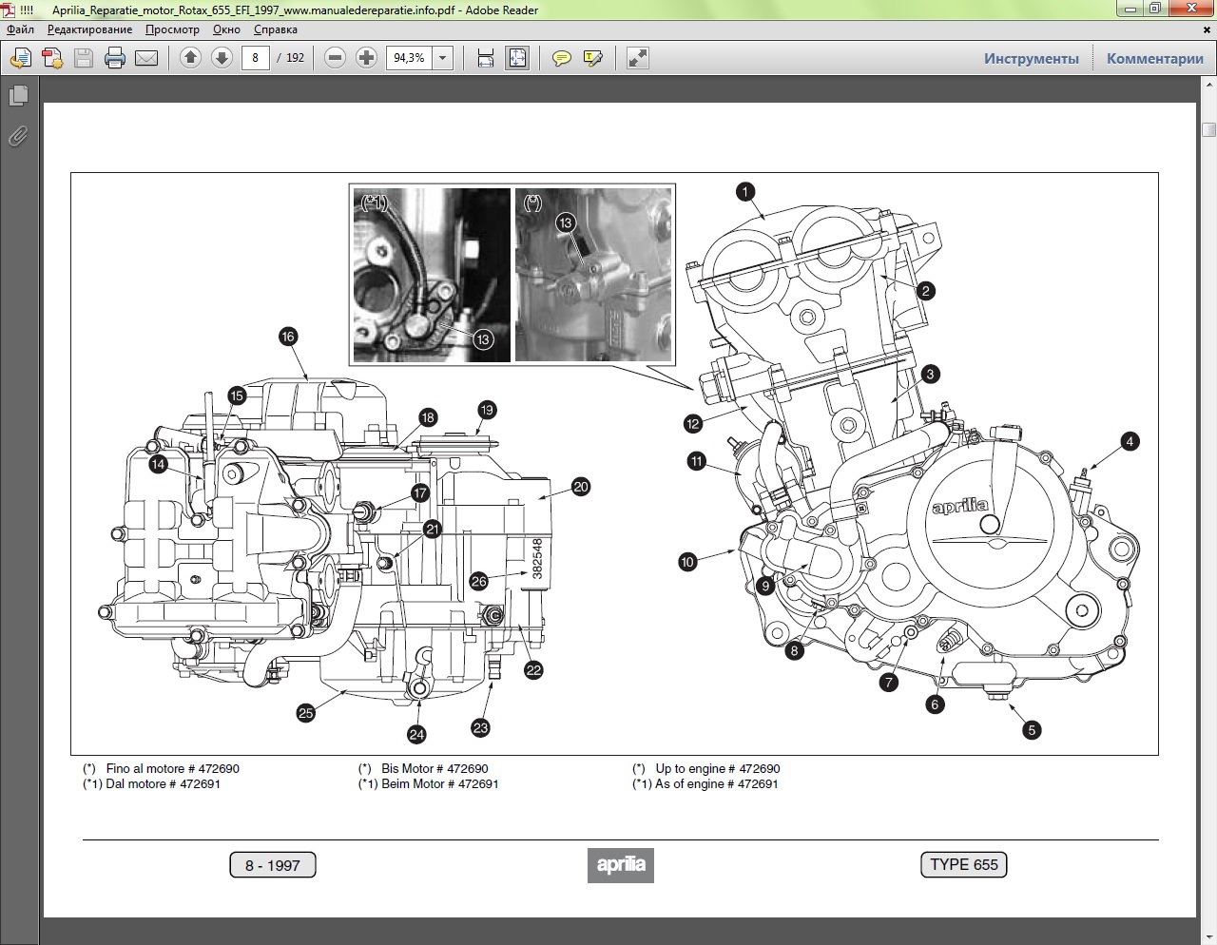
Task: Click the vertical scrollbar thumb
Action: (x=1208, y=129)
